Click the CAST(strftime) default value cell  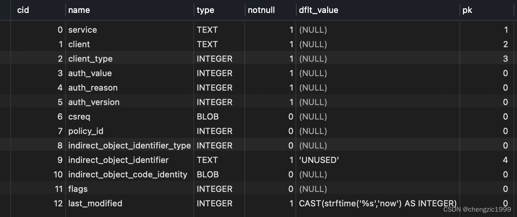tap(377, 203)
